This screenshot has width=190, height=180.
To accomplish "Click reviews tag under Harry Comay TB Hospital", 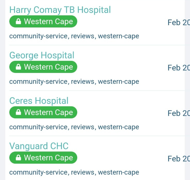I will (82, 36).
